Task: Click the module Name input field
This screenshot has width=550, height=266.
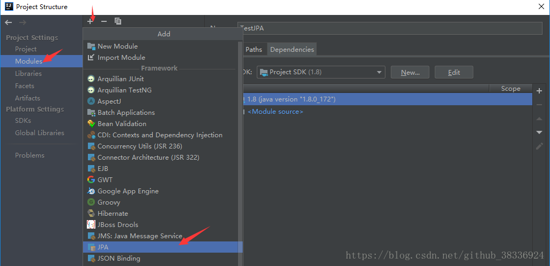Action: click(390, 28)
